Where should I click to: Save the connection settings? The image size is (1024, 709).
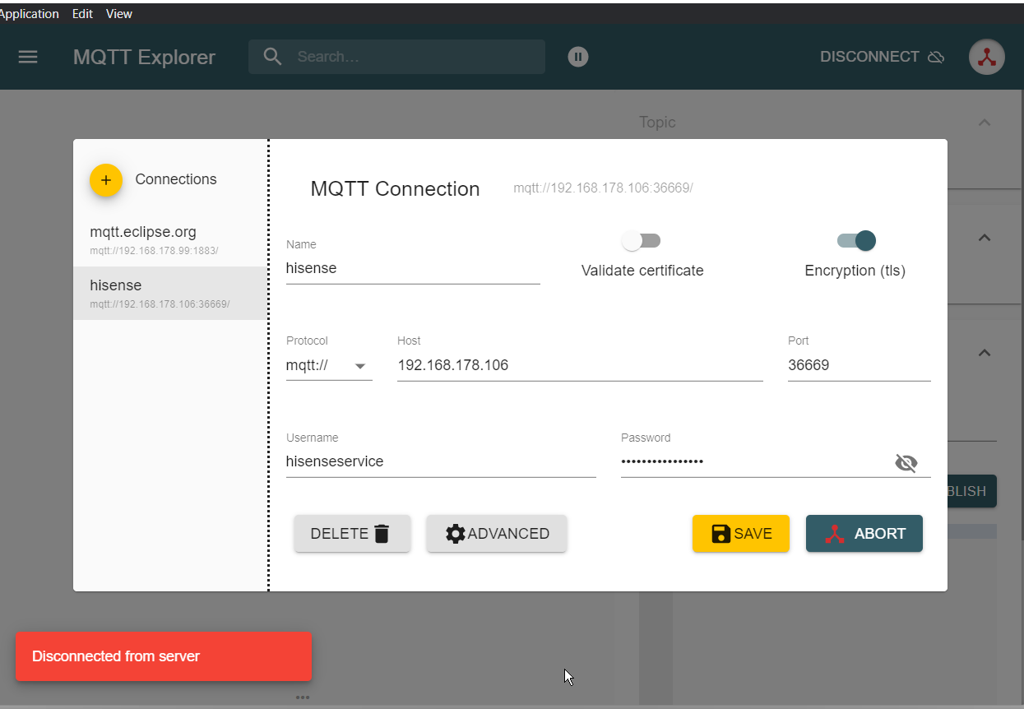click(741, 534)
